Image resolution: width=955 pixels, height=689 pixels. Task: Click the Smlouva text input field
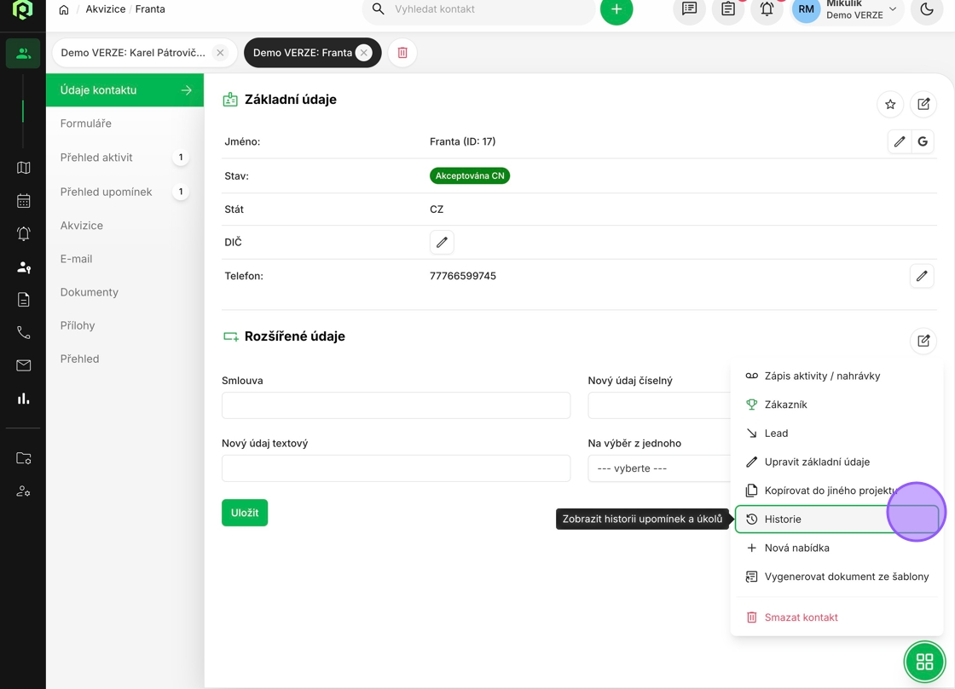tap(396, 405)
